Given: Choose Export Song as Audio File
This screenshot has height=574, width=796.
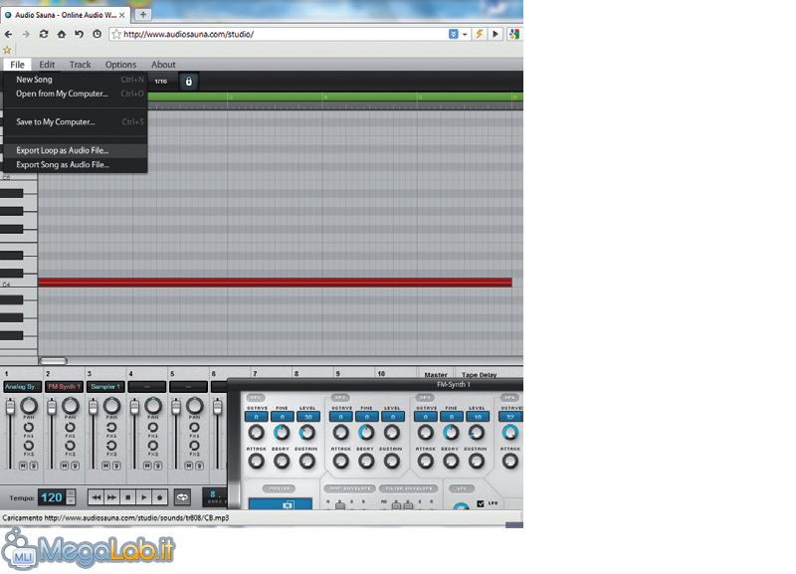Looking at the screenshot, I should pos(76,164).
